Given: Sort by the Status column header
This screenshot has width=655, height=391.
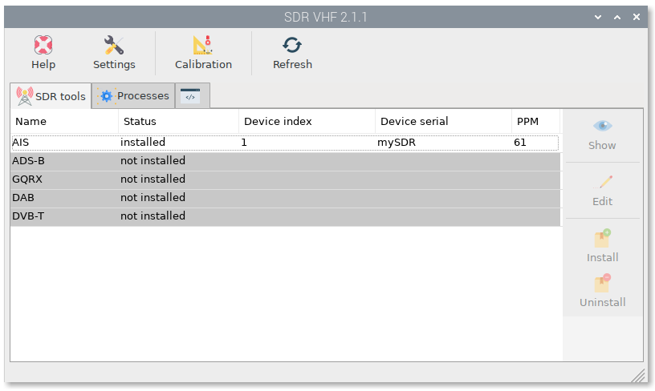Looking at the screenshot, I should (179, 121).
